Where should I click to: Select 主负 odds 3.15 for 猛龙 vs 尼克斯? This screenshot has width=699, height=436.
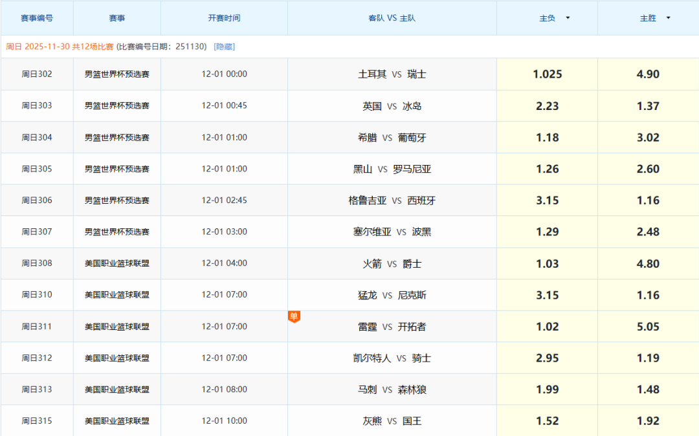(x=547, y=295)
